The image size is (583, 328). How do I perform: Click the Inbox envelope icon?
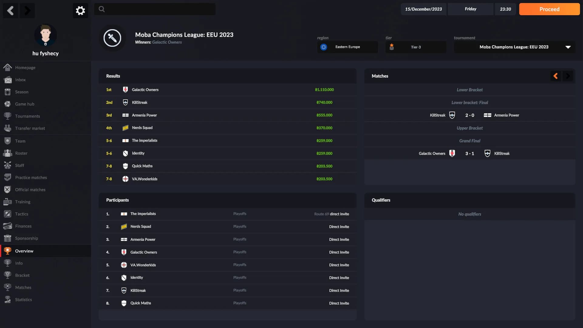click(8, 80)
